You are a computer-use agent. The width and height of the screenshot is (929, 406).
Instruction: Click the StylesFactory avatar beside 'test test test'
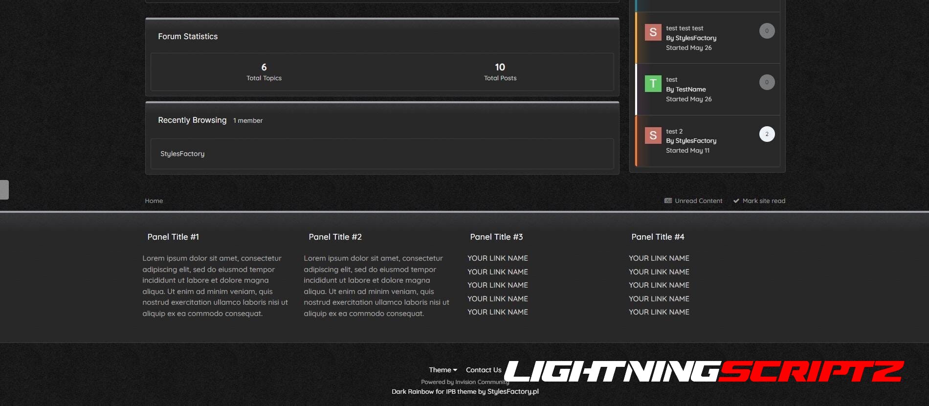tap(653, 32)
